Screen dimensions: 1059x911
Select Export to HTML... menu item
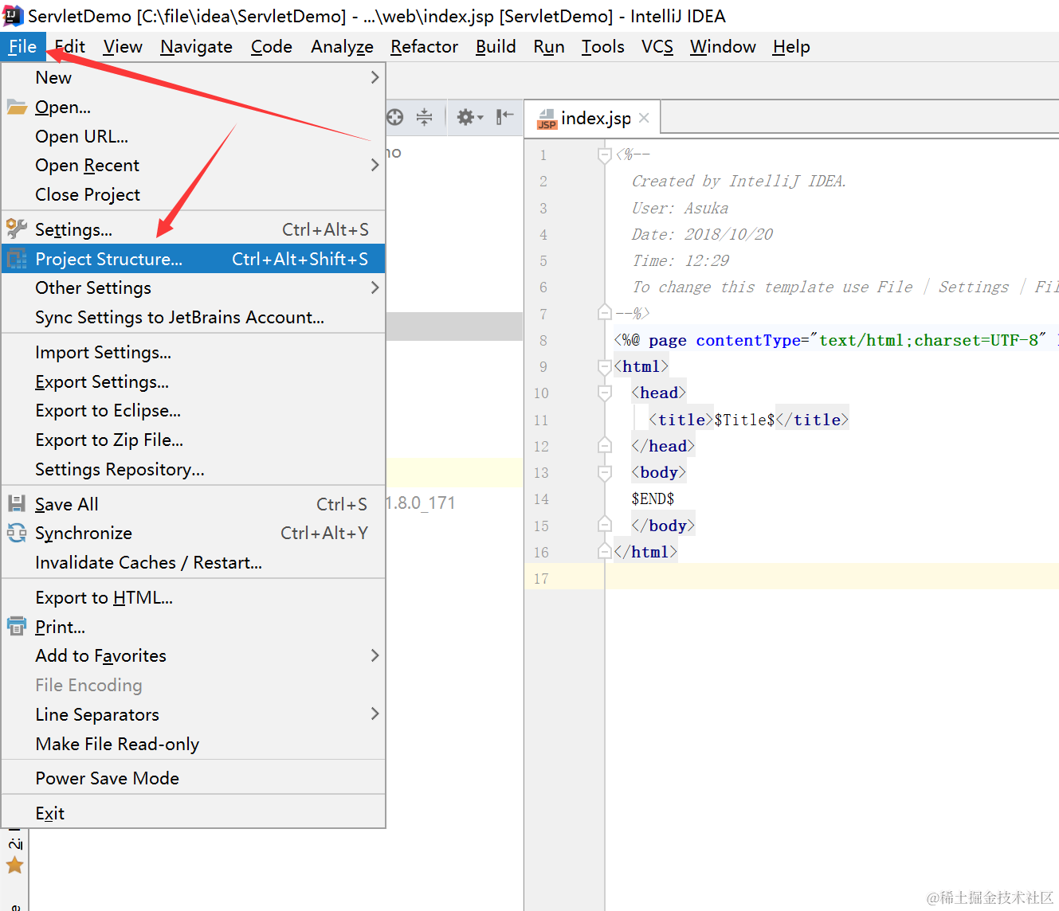click(x=194, y=597)
